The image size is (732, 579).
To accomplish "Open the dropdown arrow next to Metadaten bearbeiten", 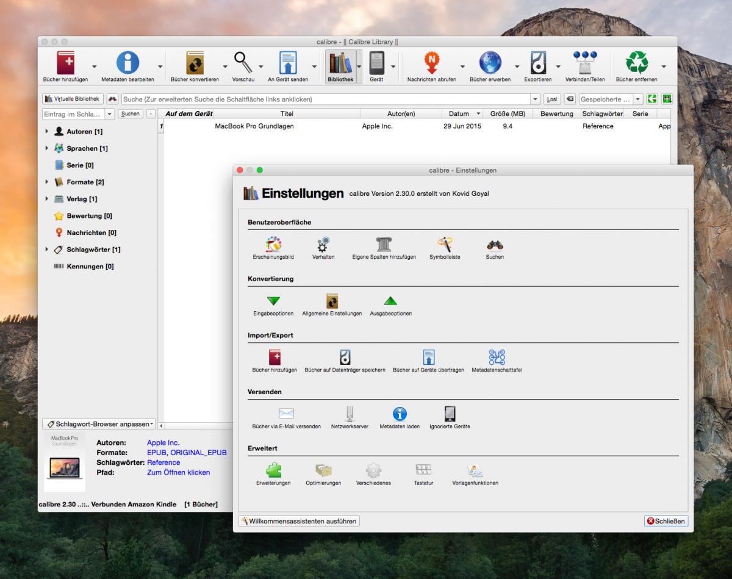I will (160, 66).
